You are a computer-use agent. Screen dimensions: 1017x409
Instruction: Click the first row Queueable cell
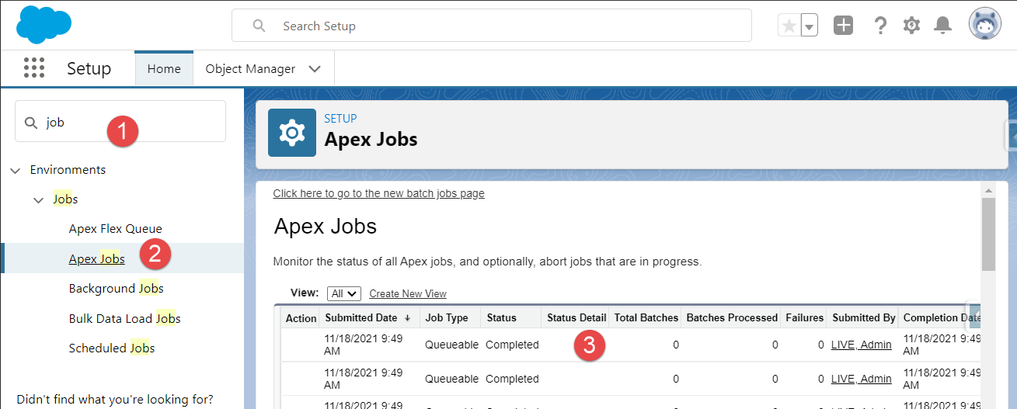451,345
